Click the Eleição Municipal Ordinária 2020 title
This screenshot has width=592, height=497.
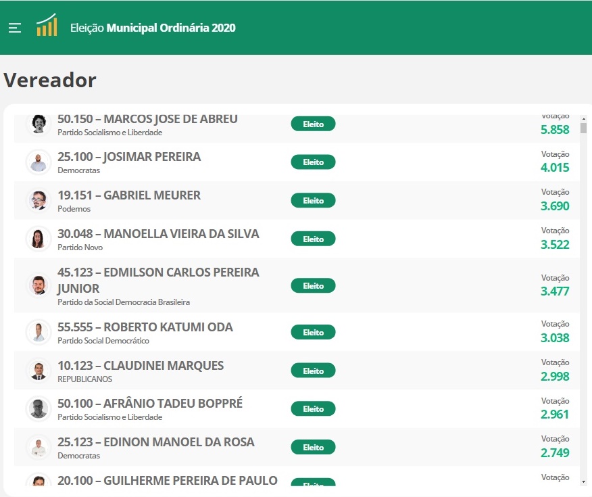[153, 28]
